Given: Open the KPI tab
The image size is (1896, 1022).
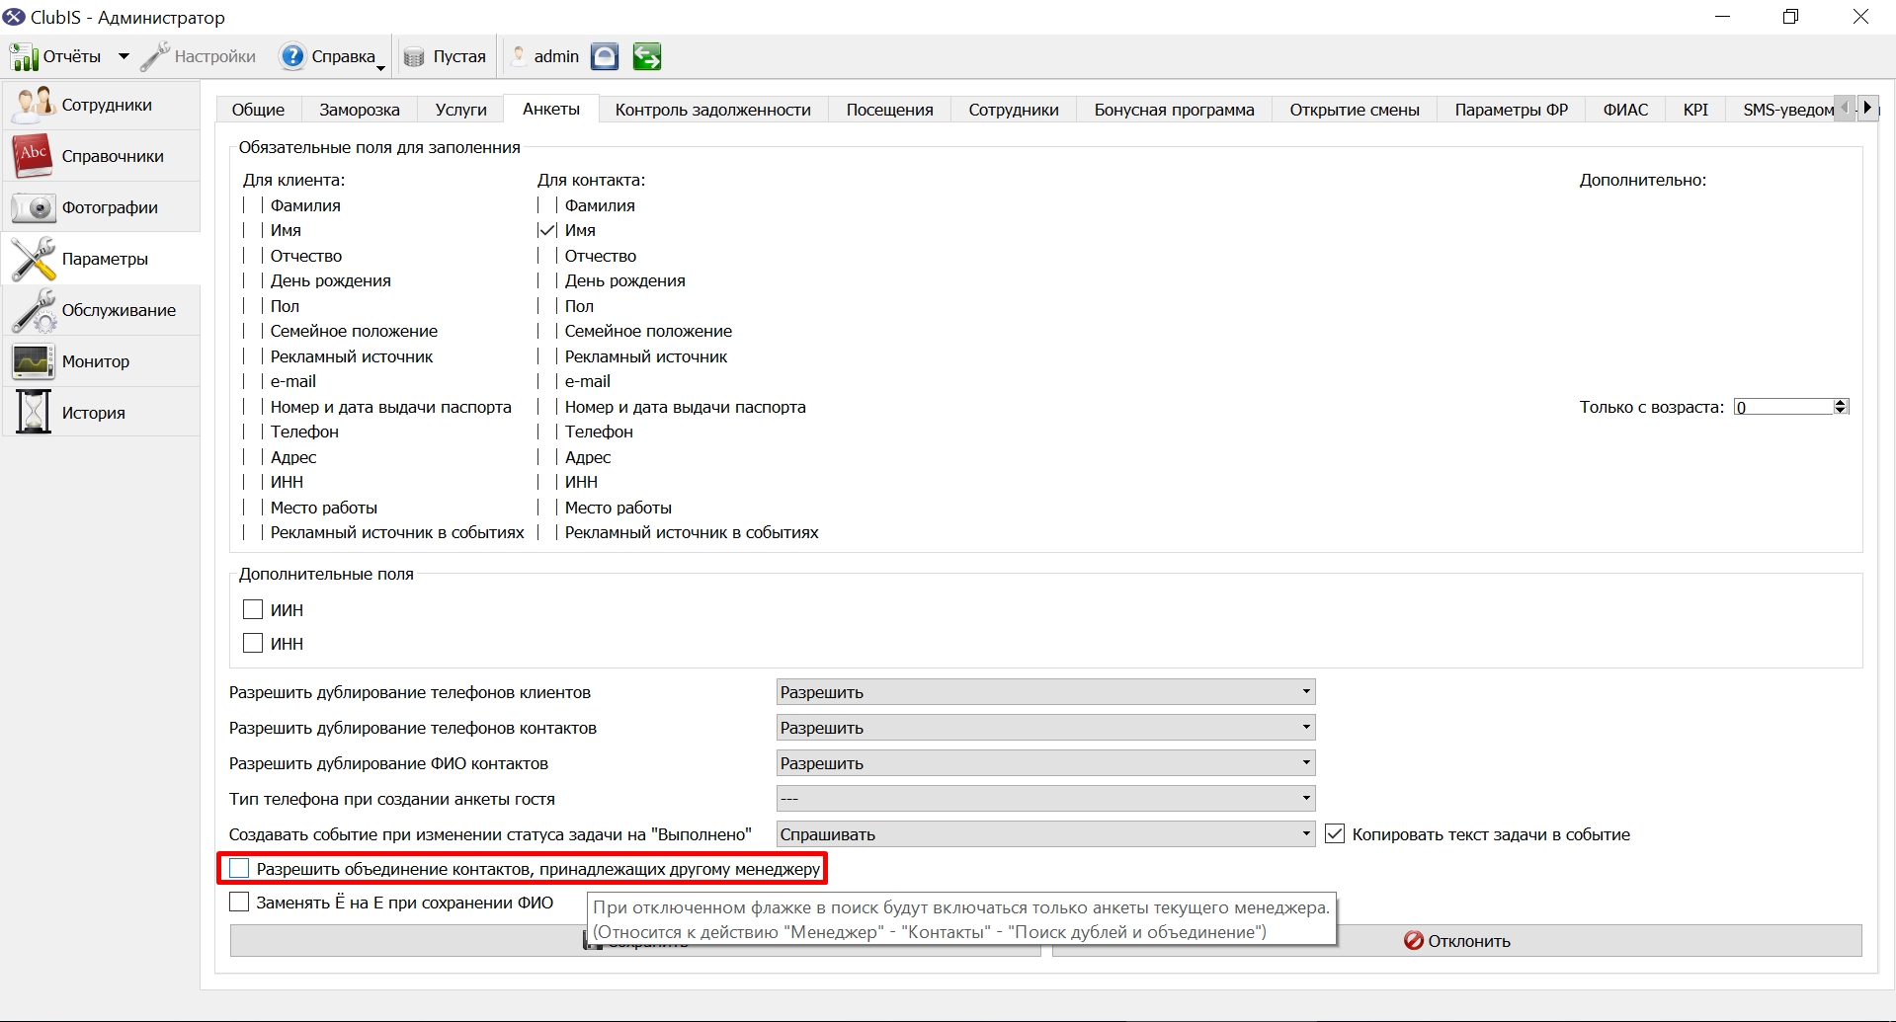Looking at the screenshot, I should pyautogui.click(x=1695, y=110).
